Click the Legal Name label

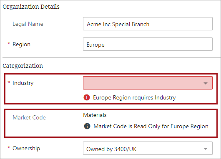28,24
